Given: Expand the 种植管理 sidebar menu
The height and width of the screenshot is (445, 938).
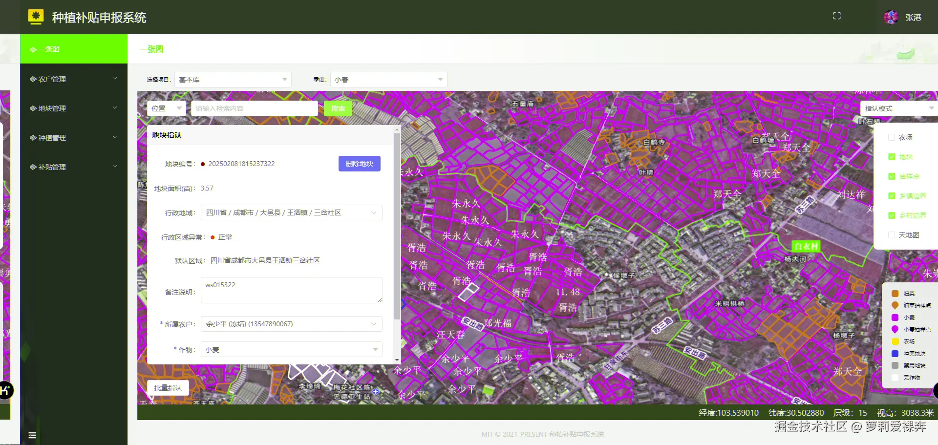Looking at the screenshot, I should pyautogui.click(x=74, y=137).
